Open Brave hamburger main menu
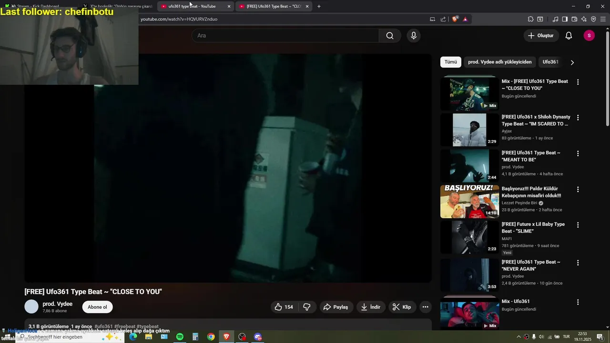Image resolution: width=610 pixels, height=343 pixels. click(x=604, y=19)
